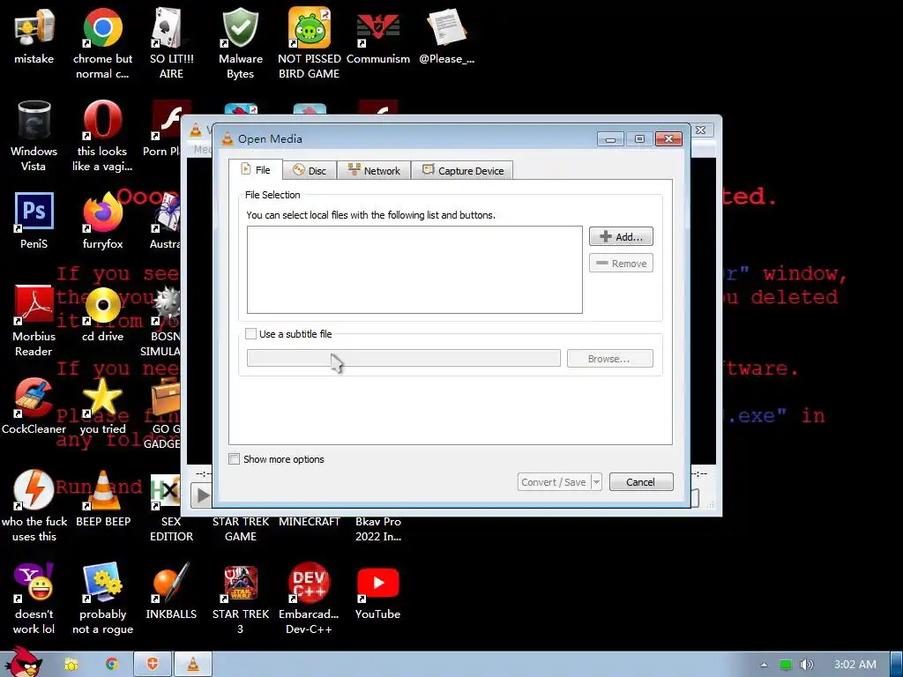Show hidden tray icons arrow
903x677 pixels.
point(764,665)
